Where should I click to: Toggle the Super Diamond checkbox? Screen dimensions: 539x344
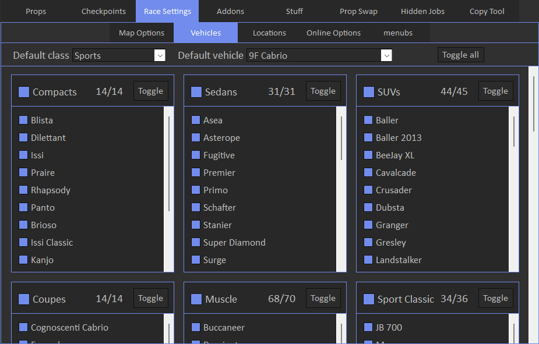point(196,242)
